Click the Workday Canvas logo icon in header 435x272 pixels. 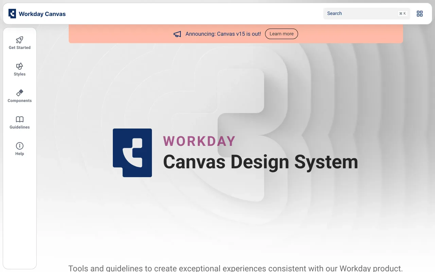pyautogui.click(x=12, y=14)
